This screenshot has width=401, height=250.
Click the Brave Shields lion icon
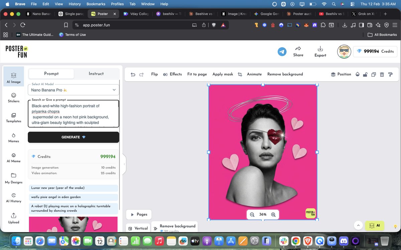pos(214,25)
